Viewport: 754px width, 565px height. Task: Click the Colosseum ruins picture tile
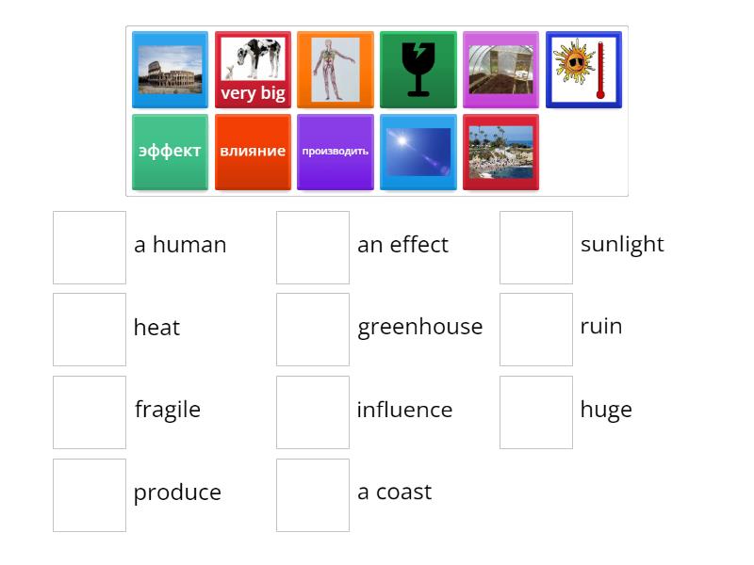tap(170, 70)
